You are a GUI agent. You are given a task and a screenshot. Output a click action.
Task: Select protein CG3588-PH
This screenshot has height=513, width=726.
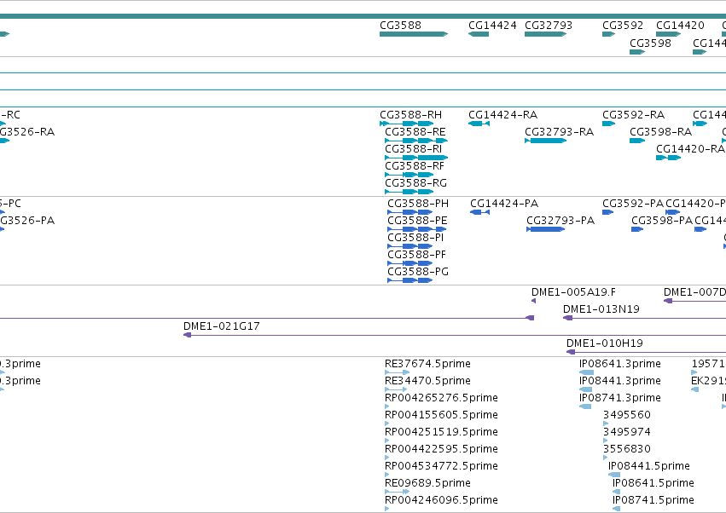[410, 212]
